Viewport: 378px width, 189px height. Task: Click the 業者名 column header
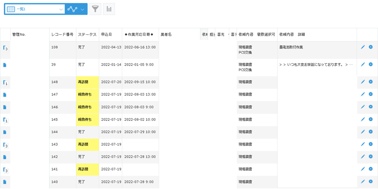tap(166, 35)
